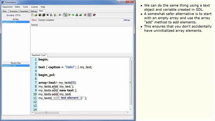Click the 'All Files' header
Screen dimensions: 215x121
[16, 19]
